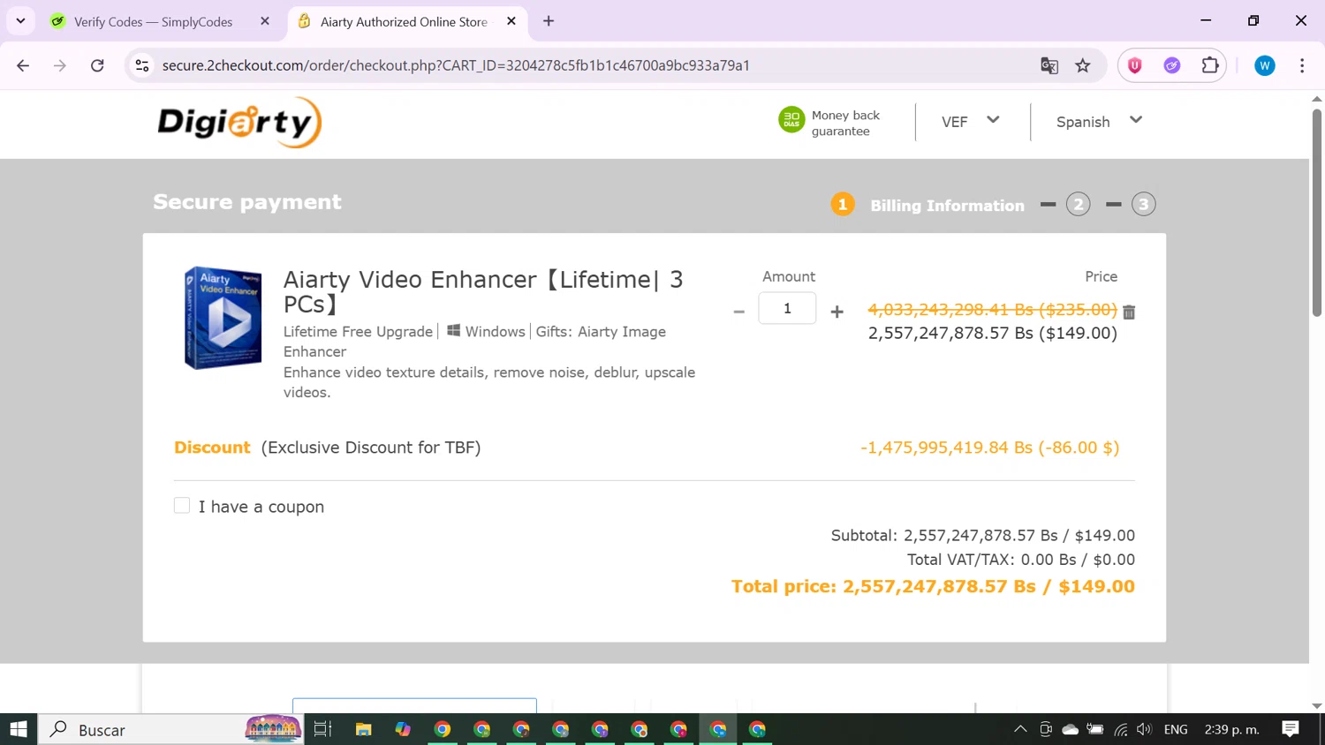This screenshot has height=745, width=1325.
Task: Decrease product amount with the minus button
Action: point(738,312)
